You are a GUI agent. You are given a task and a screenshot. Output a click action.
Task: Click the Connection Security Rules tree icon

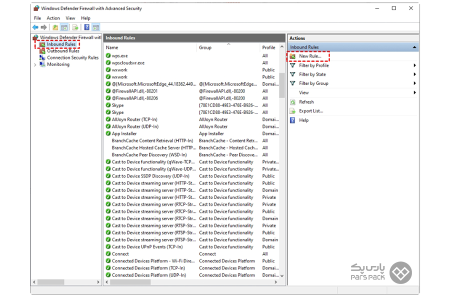42,57
